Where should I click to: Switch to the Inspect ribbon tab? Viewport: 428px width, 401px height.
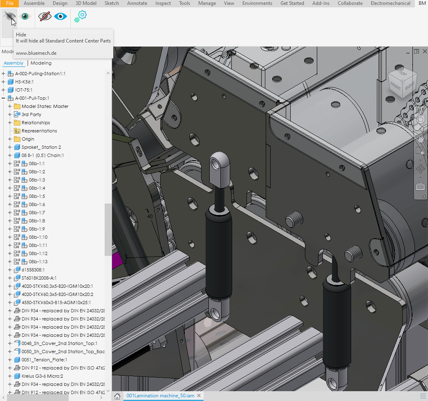[x=163, y=3]
